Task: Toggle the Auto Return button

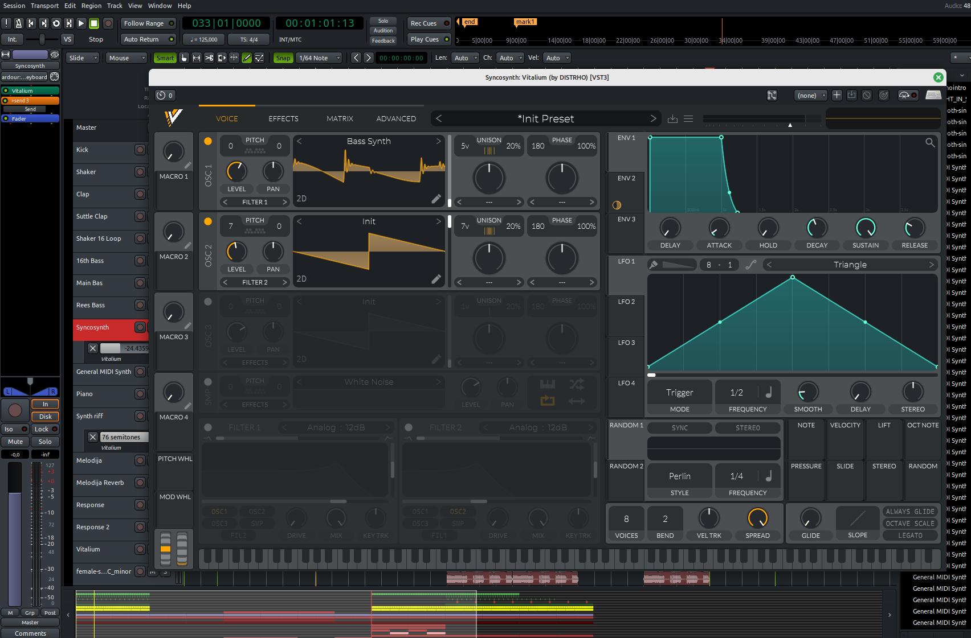Action: pyautogui.click(x=149, y=39)
